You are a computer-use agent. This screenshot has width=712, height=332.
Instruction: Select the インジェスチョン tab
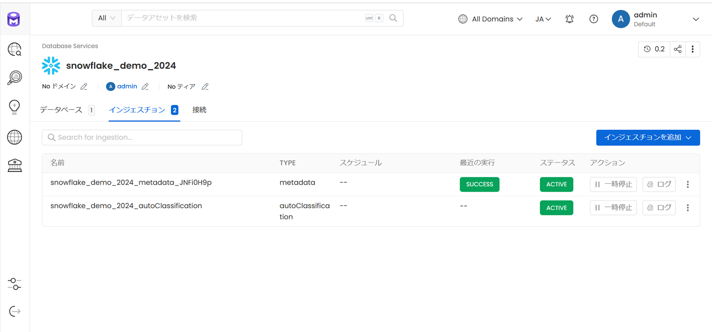(x=144, y=110)
